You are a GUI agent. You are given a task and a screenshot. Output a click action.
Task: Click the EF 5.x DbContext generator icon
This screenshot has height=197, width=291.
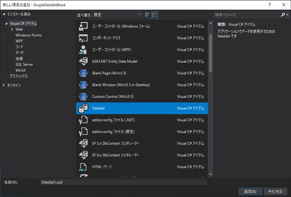coord(83,143)
